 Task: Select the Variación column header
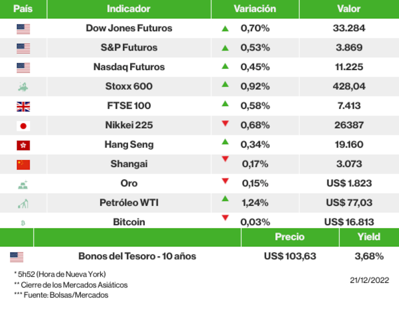click(x=255, y=9)
